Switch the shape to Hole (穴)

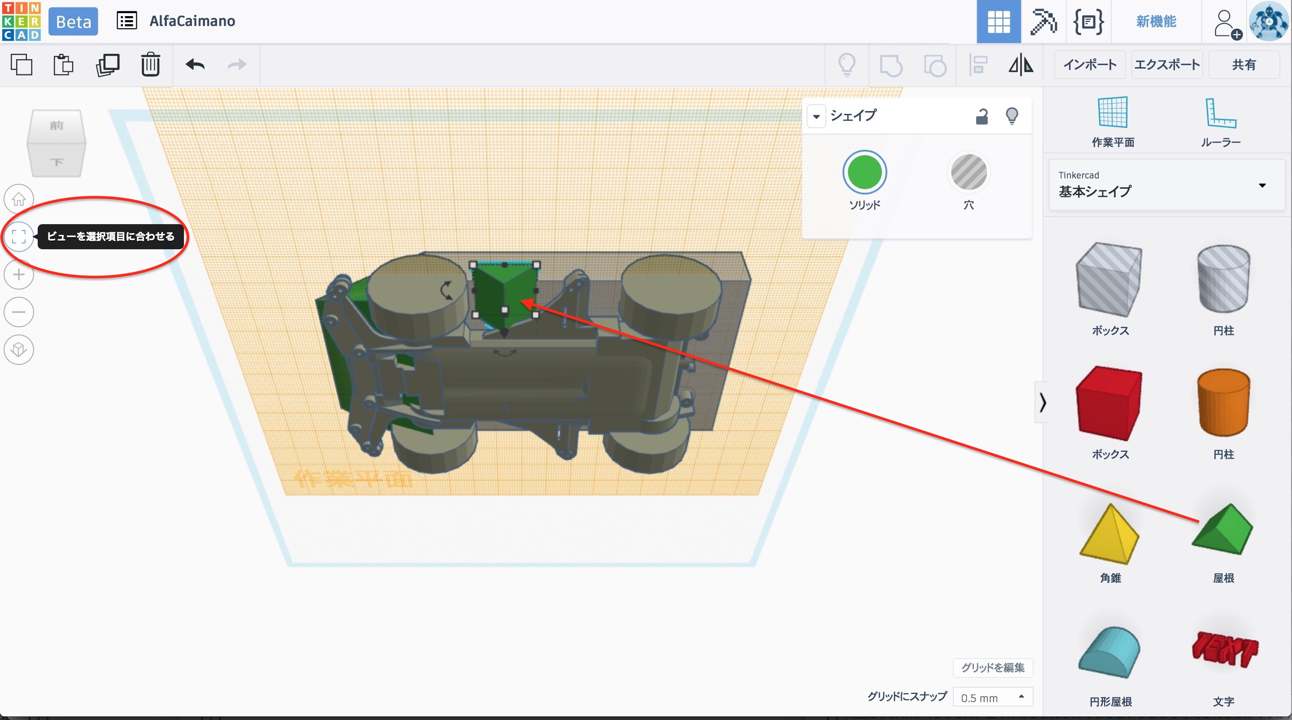point(969,173)
